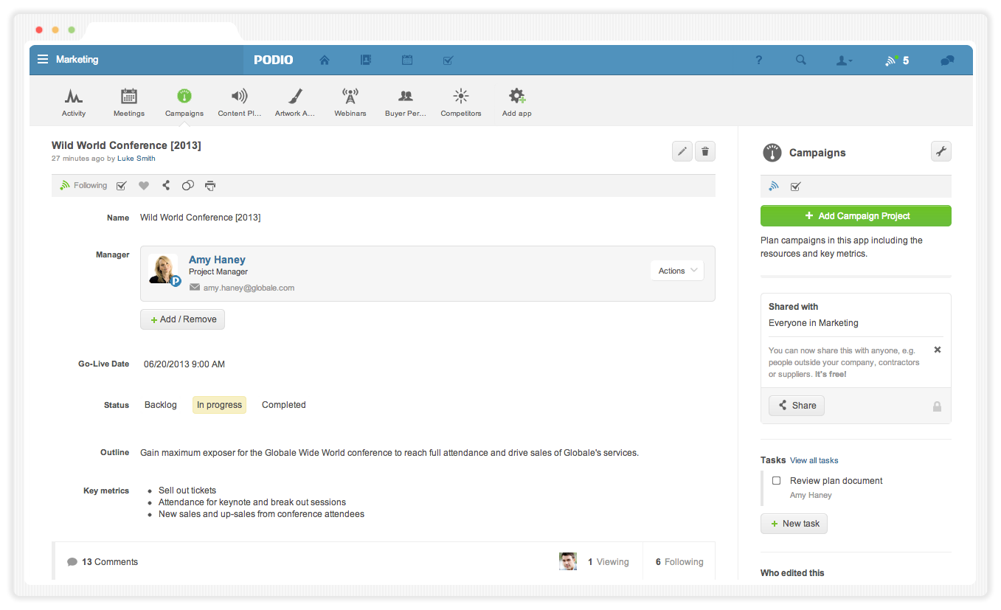Click the New task button
This screenshot has height=610, width=1001.
(x=794, y=524)
